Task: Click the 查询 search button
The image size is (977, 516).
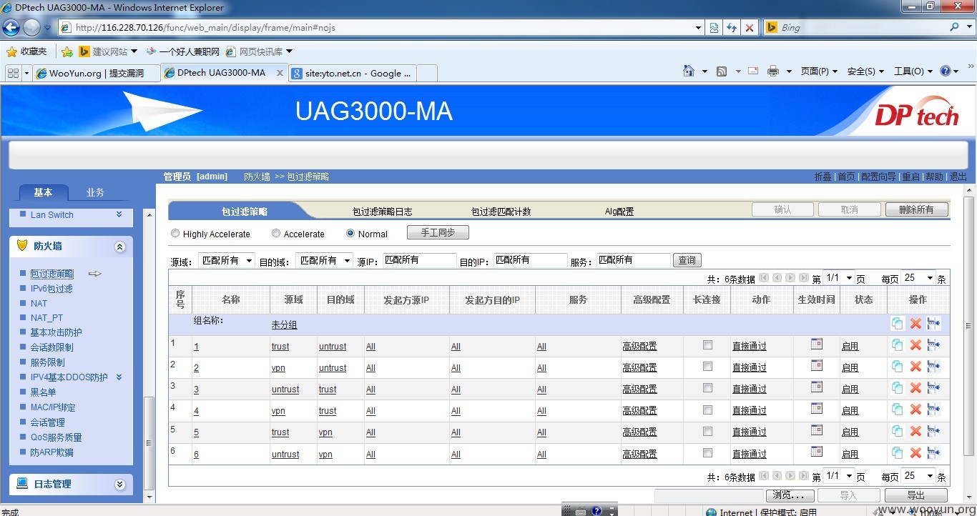Action: (x=687, y=260)
